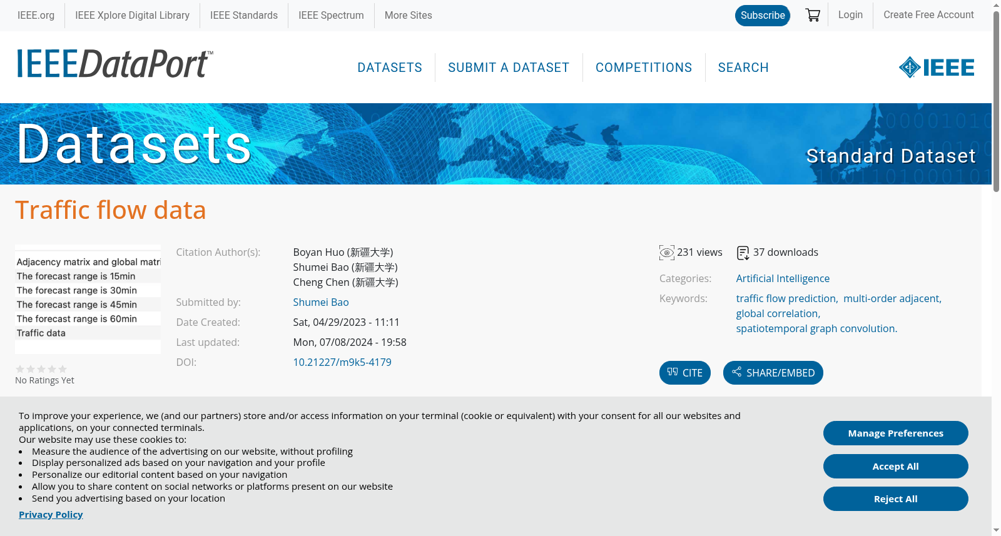The height and width of the screenshot is (536, 1001).
Task: Click the IEEE logo at right
Action: [x=937, y=68]
